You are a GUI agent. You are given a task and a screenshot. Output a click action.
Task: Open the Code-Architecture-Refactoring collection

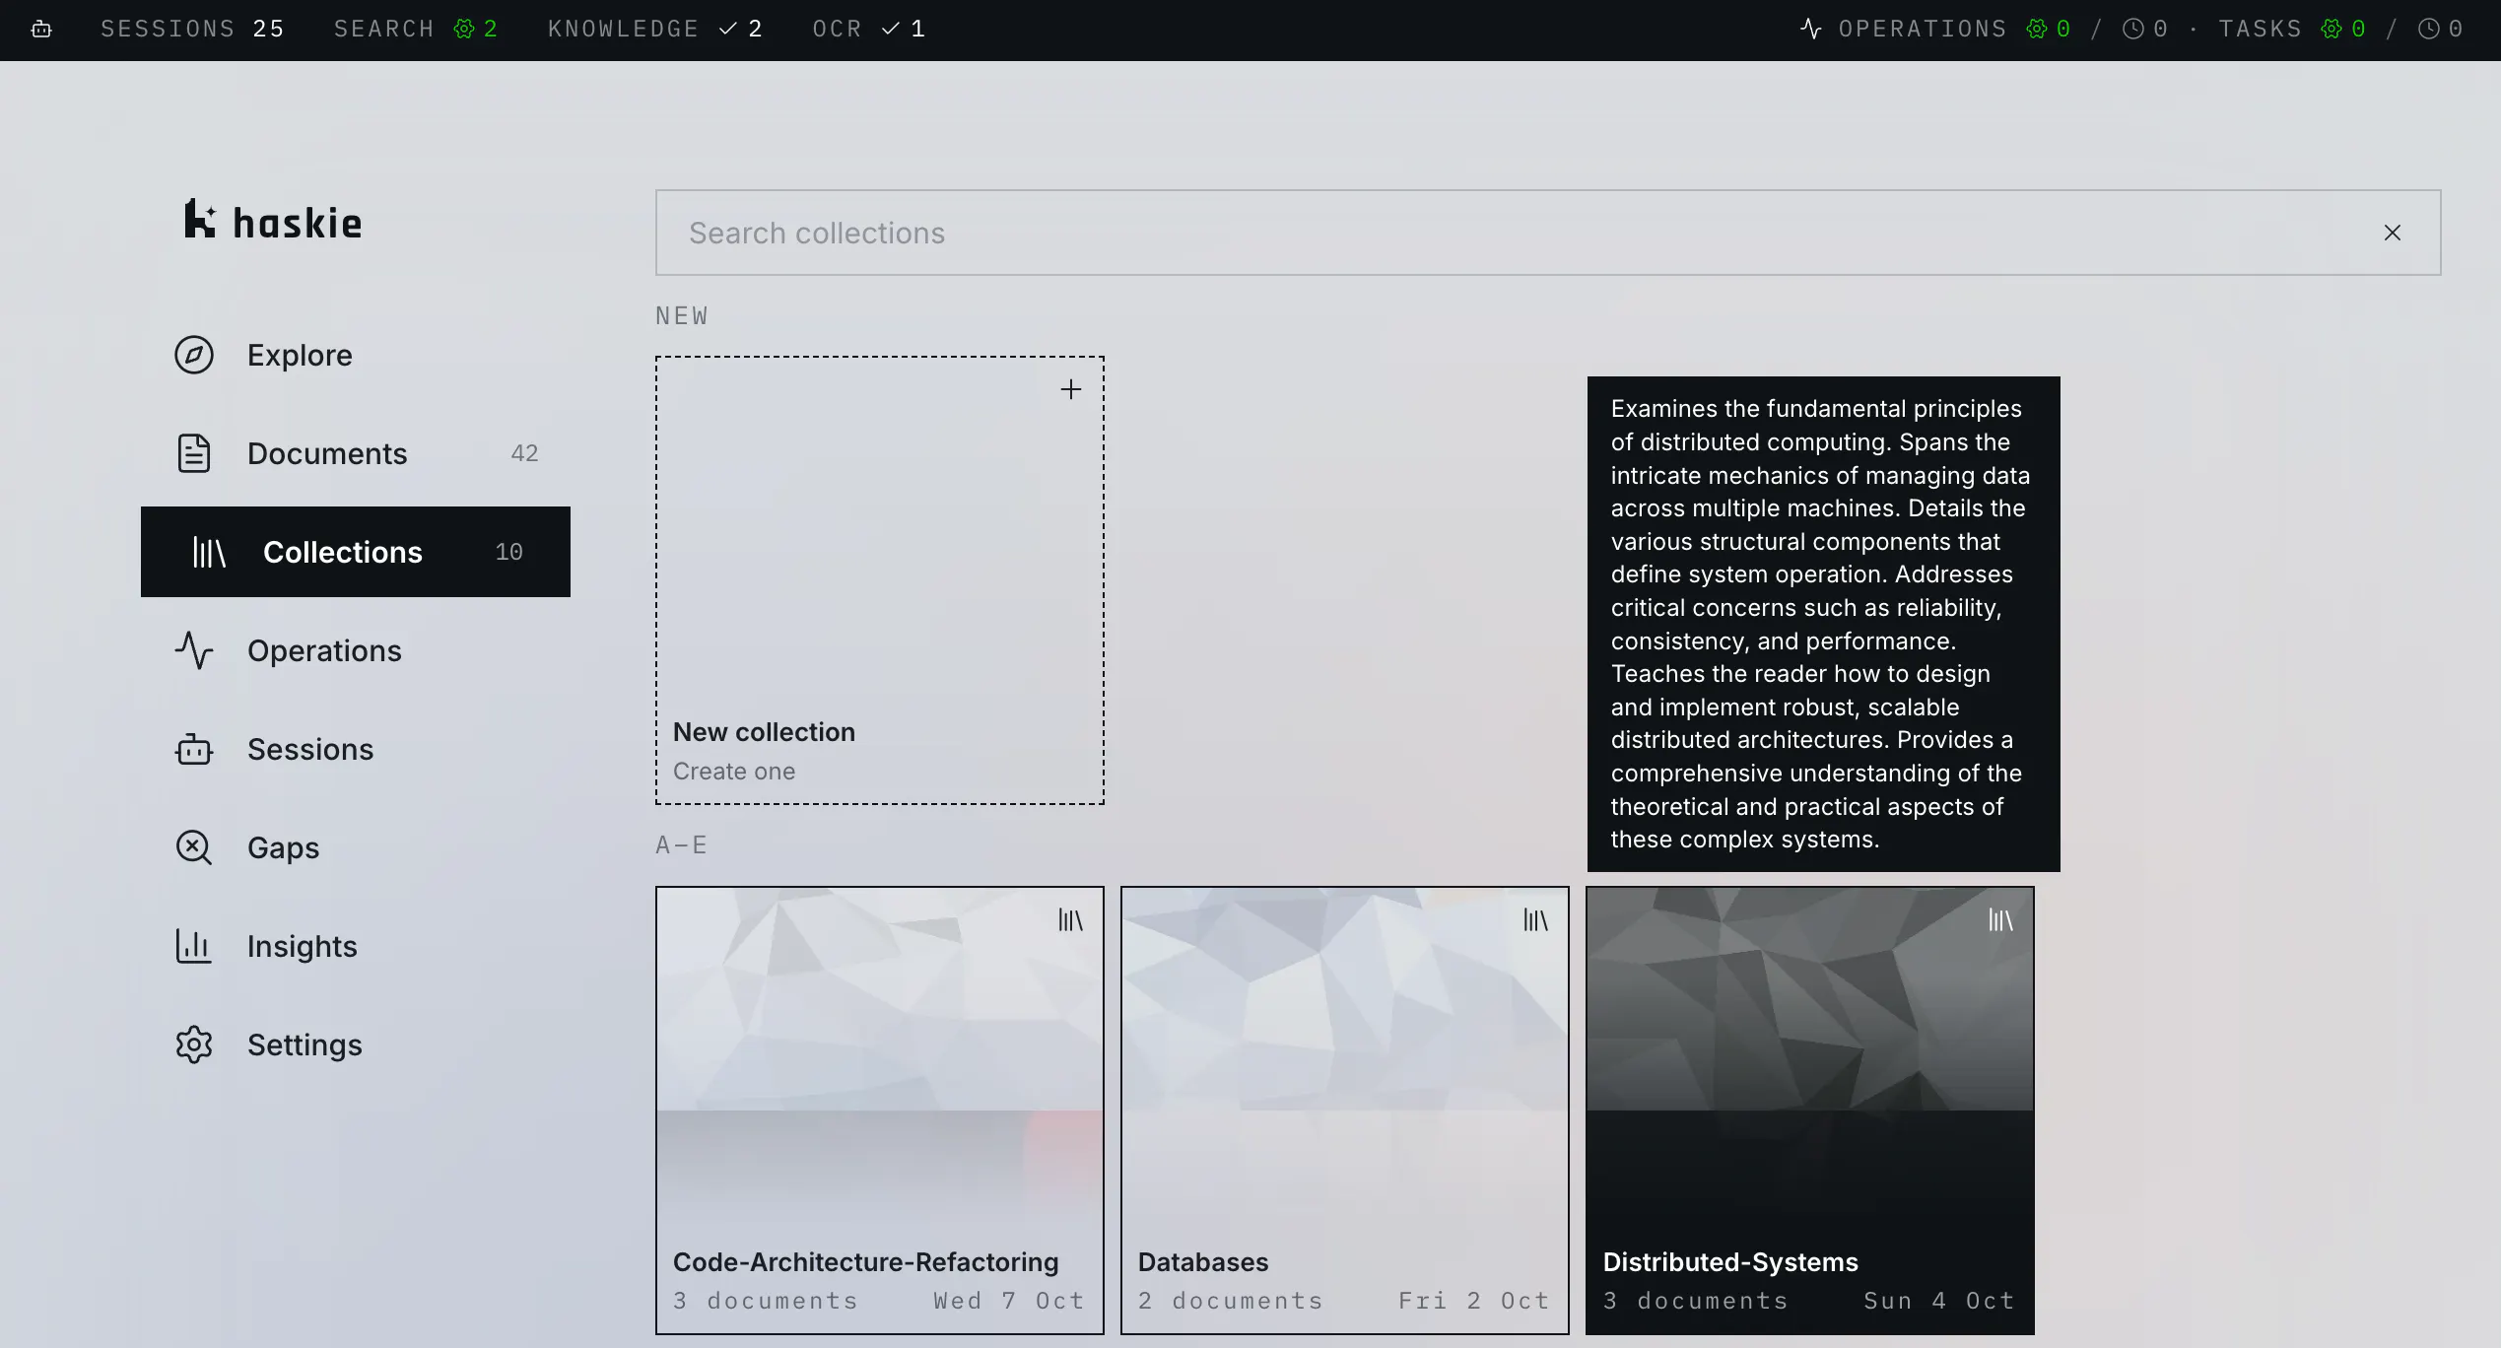(880, 1111)
